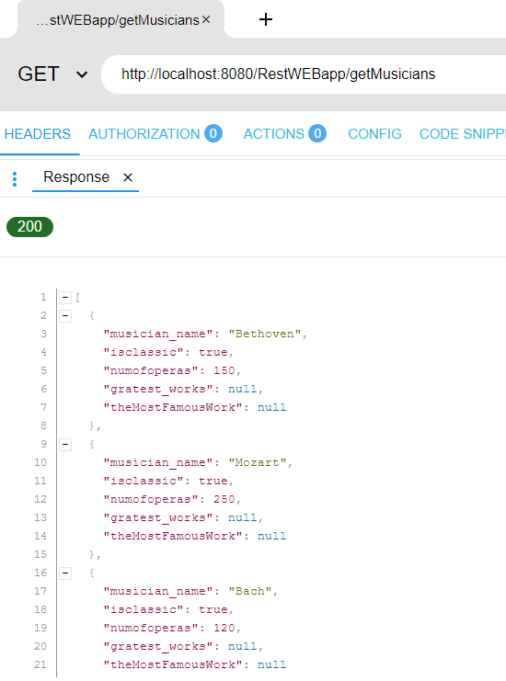Click the true value on line 4
The width and height of the screenshot is (506, 681).
(213, 352)
